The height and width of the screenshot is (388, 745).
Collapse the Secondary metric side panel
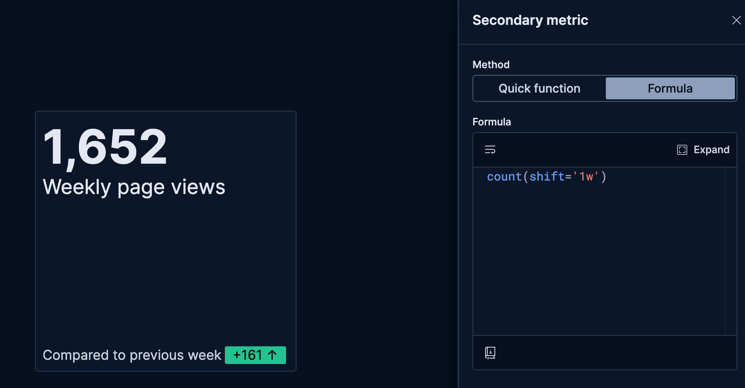tap(736, 20)
